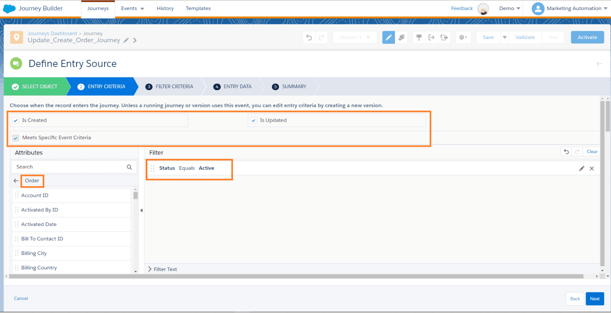611x313 pixels.
Task: Remove the Status Equals Active filter
Action: coord(592,169)
